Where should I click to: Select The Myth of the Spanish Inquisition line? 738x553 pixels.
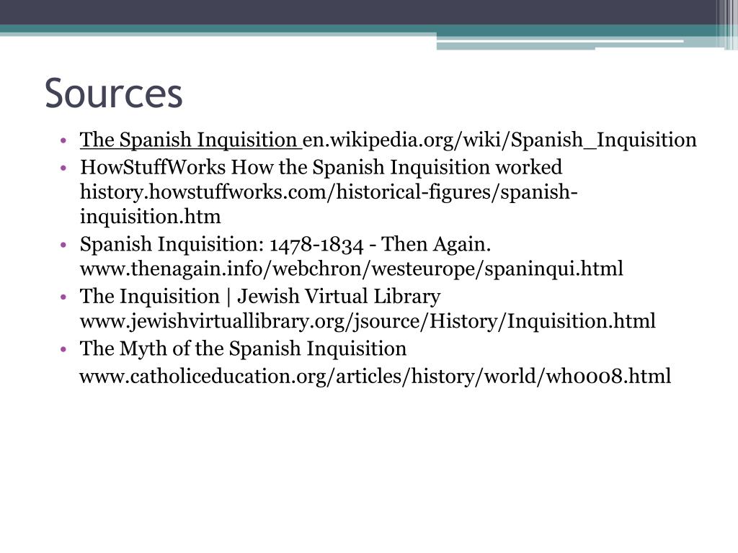(243, 349)
